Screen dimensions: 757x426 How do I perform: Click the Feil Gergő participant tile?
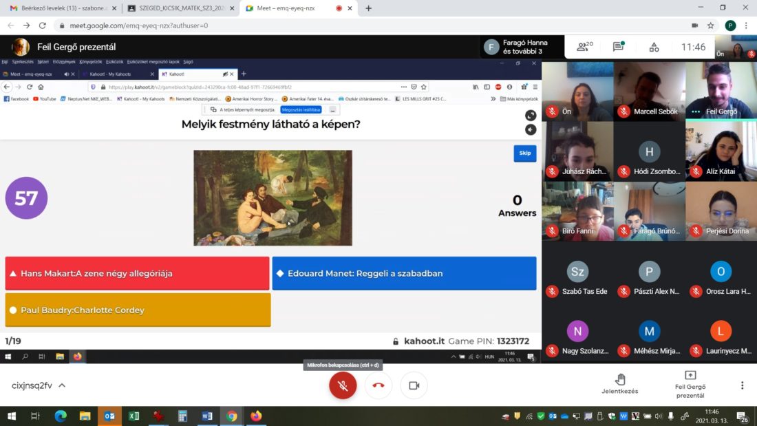pos(721,91)
